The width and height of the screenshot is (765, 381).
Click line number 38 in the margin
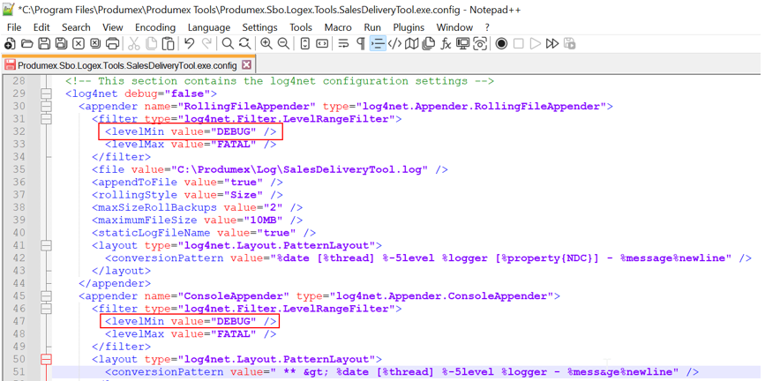18,208
